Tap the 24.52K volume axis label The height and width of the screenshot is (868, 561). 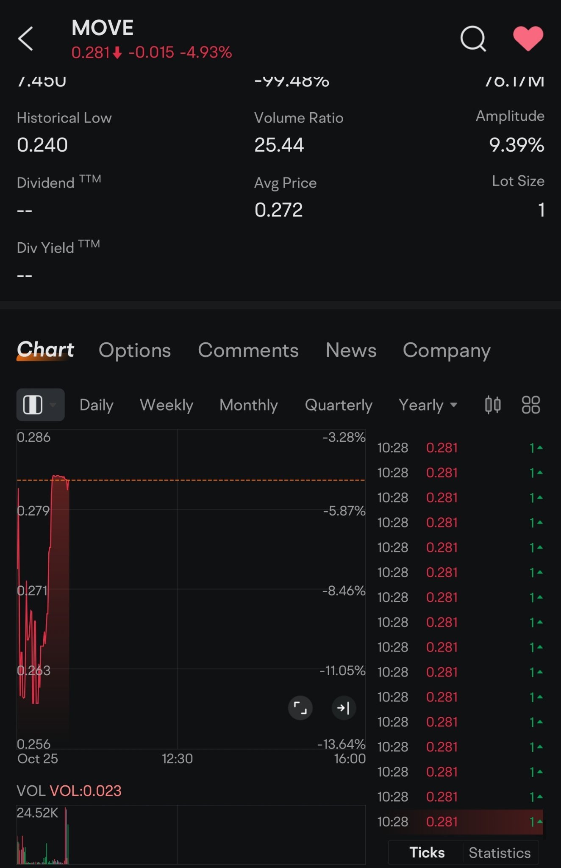(37, 813)
